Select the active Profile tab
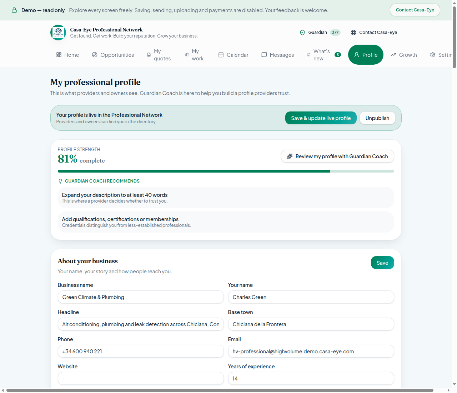Viewport: 457px width, 393px height. (x=366, y=55)
